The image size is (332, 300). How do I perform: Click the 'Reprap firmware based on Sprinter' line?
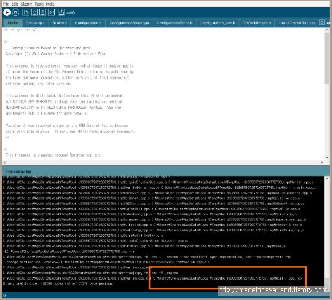point(52,48)
